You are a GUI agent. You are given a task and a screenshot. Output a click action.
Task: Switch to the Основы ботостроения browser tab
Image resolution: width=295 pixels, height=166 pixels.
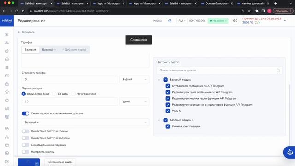point(217,3)
